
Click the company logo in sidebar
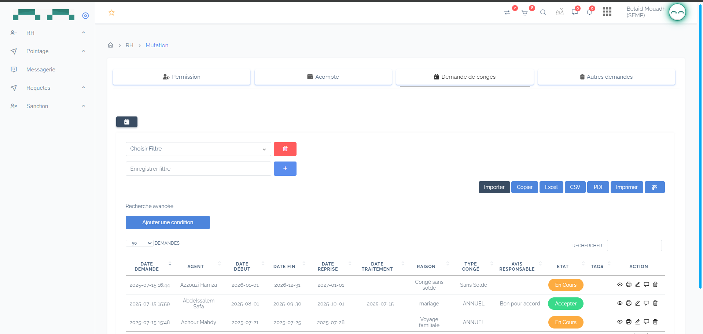[x=43, y=15]
